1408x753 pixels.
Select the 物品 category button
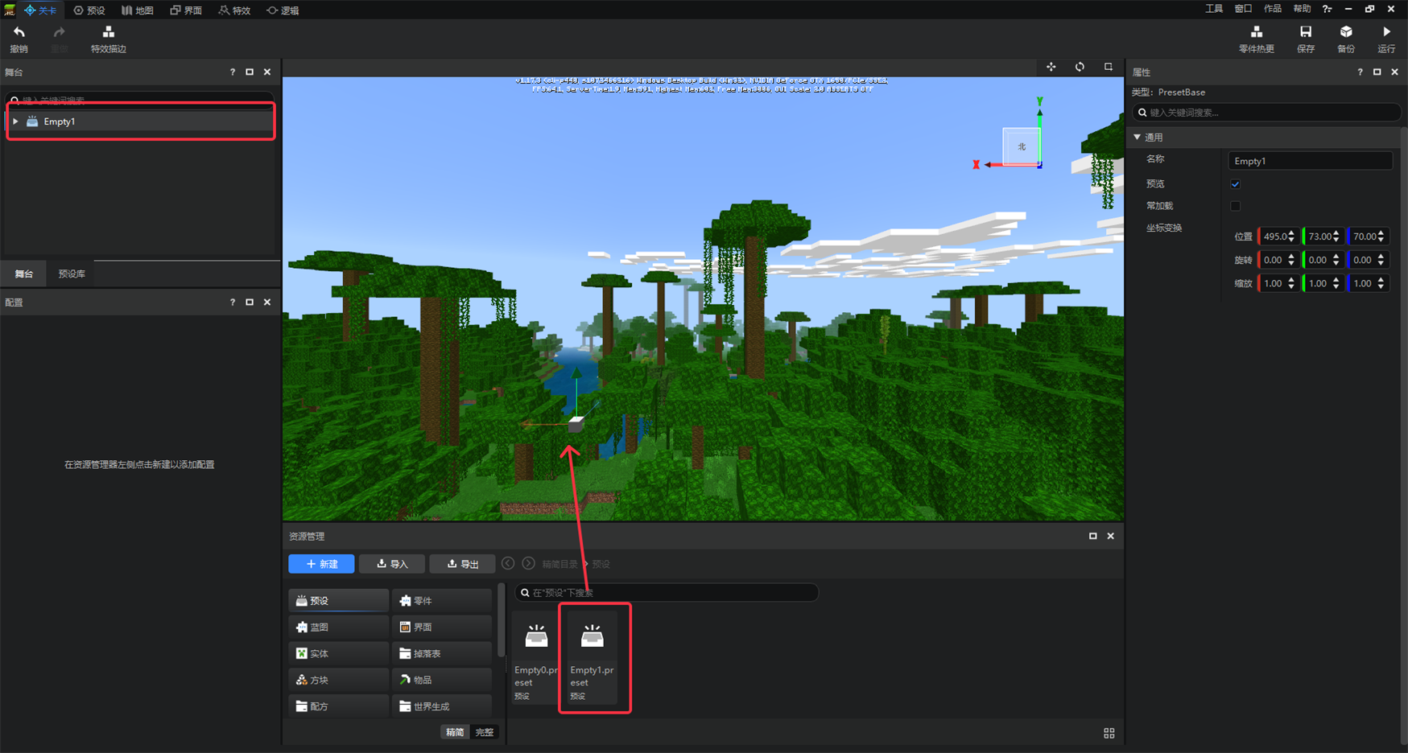pos(442,680)
